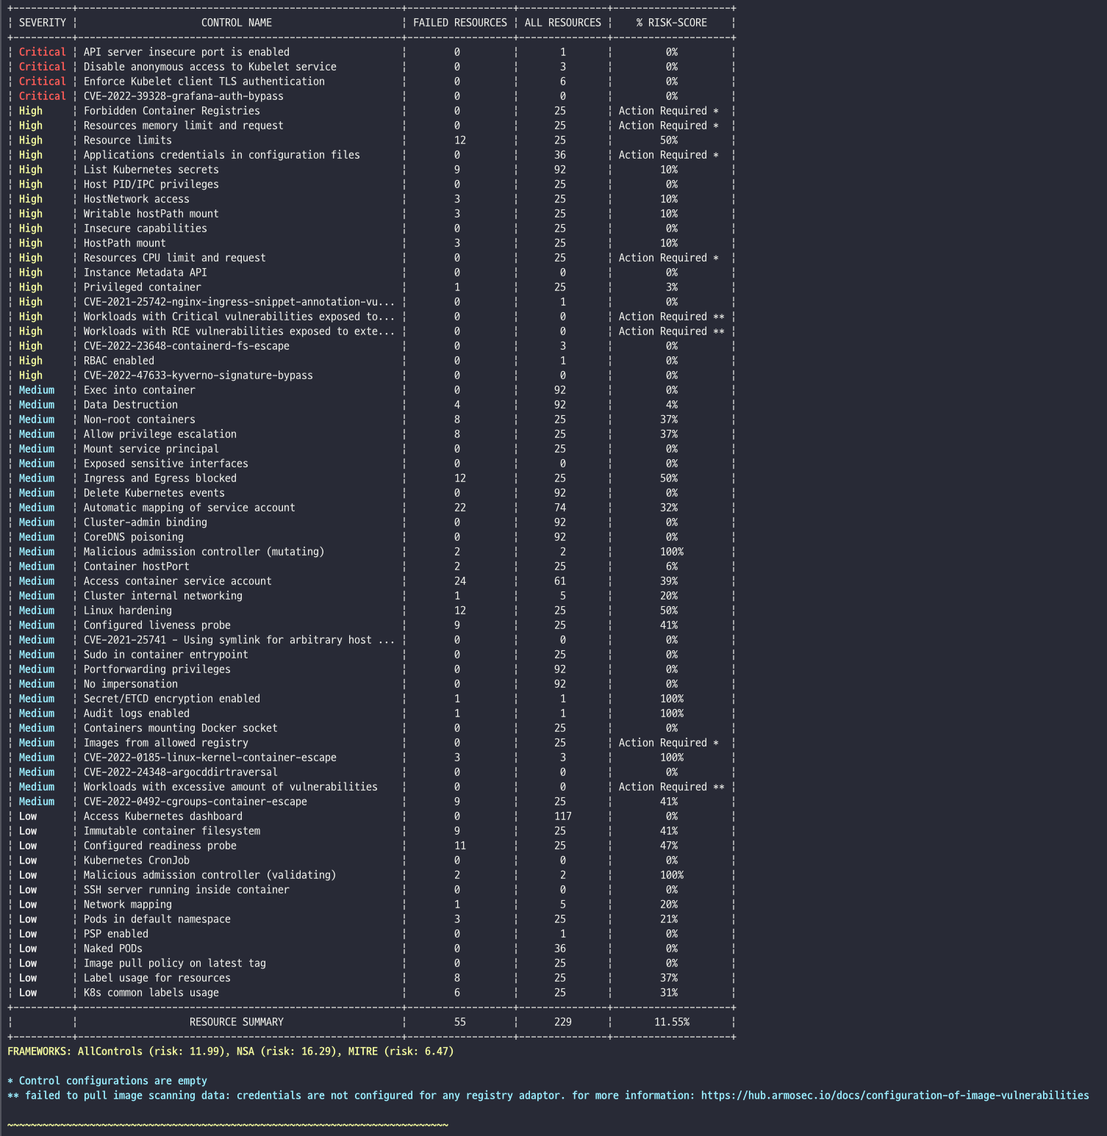The width and height of the screenshot is (1107, 1136).
Task: Select 'Audit logs enabled' control
Action: pyautogui.click(x=137, y=713)
